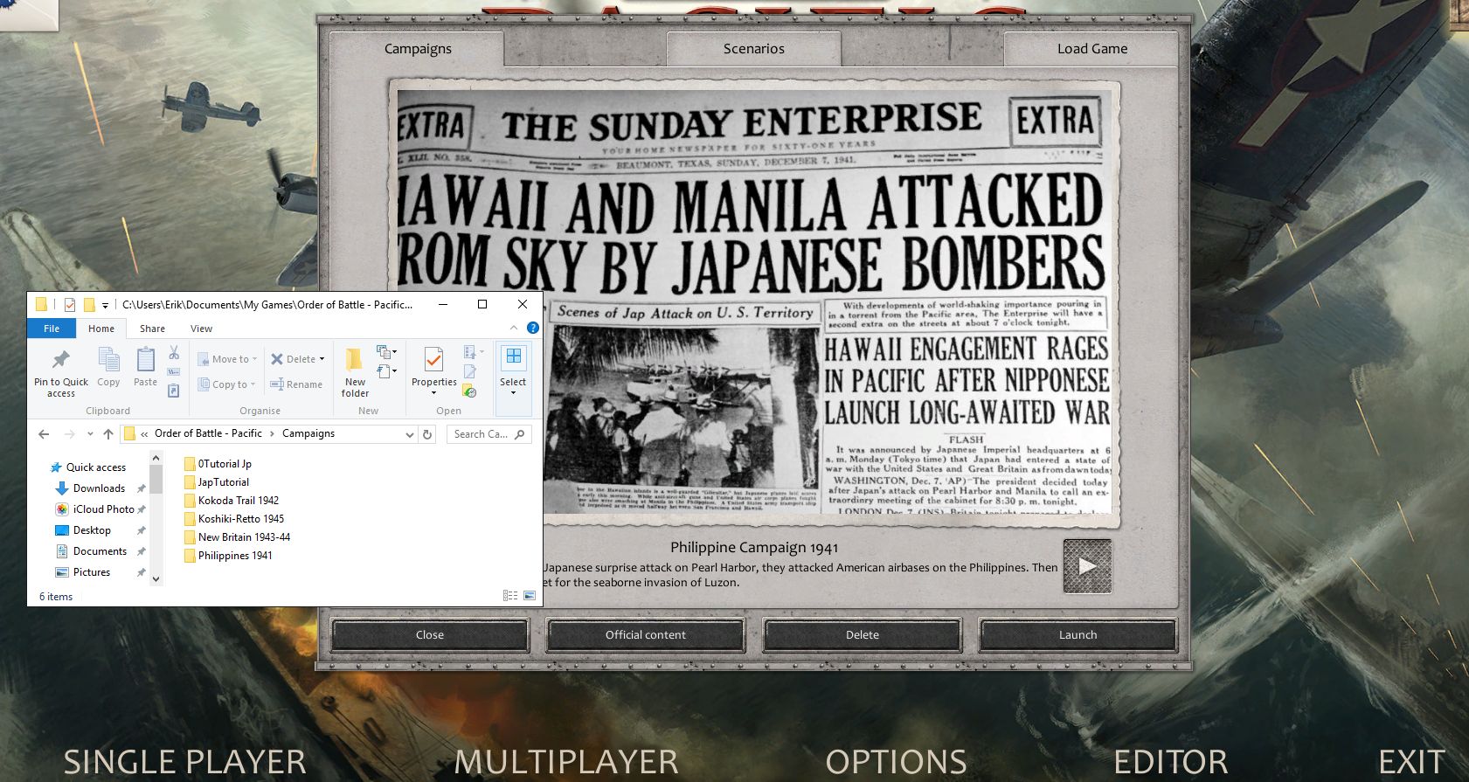Open the New item dropdown
1469x782 pixels.
click(x=386, y=352)
